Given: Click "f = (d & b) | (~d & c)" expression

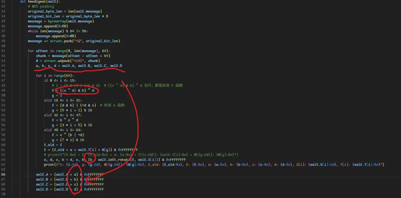Looking at the screenshot, I should tap(74, 106).
